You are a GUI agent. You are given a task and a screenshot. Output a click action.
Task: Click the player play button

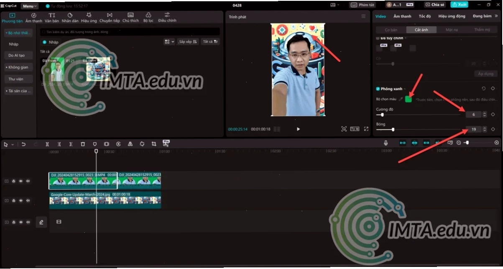pos(298,129)
